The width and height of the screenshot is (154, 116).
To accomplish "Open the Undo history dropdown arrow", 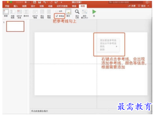I will (47, 2).
